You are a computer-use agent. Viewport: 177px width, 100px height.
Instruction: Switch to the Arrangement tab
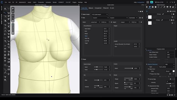click(98, 8)
